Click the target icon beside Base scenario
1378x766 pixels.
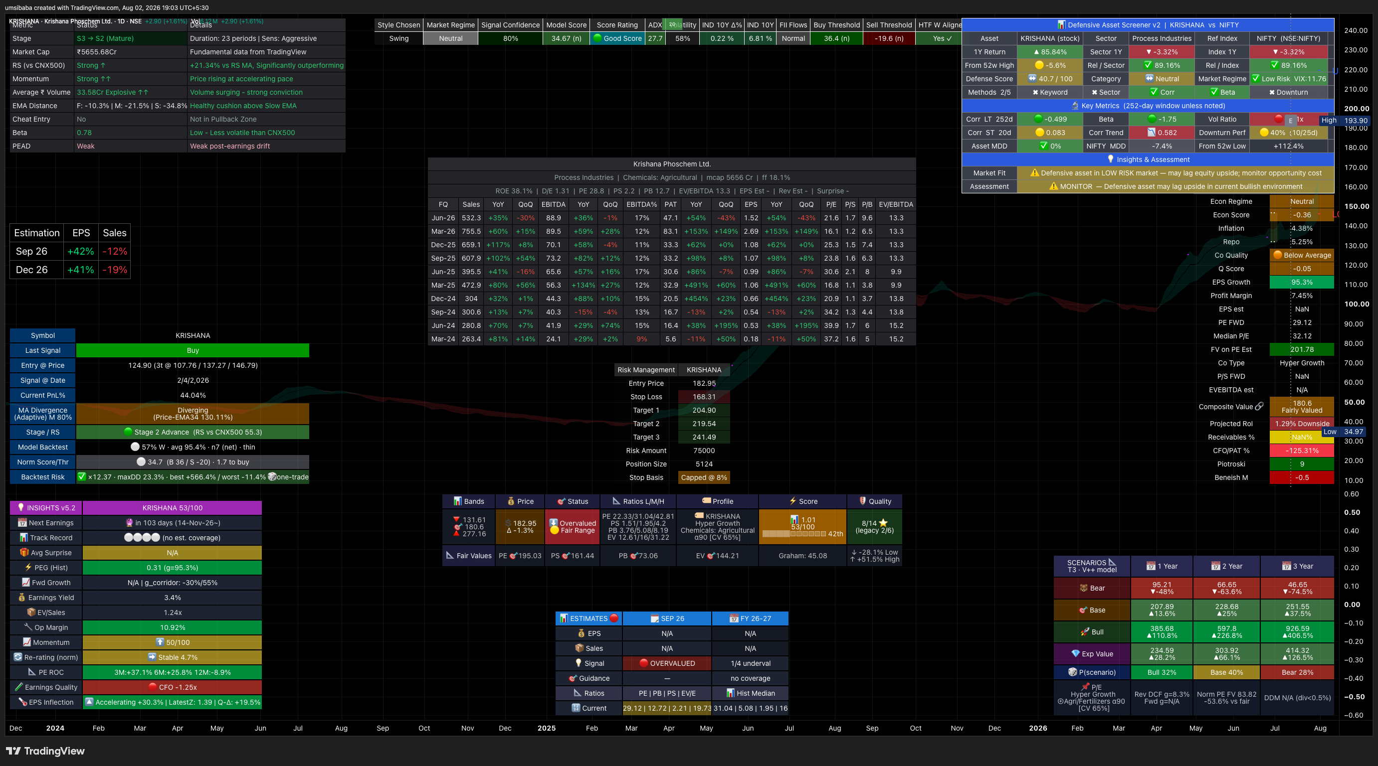tap(1083, 610)
